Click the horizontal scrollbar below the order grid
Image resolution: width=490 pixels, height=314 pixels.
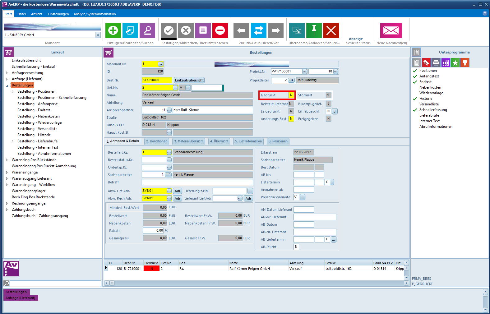(x=257, y=283)
